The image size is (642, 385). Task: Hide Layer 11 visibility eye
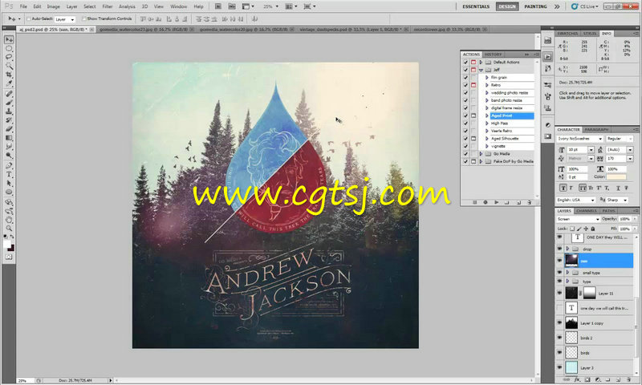point(559,293)
